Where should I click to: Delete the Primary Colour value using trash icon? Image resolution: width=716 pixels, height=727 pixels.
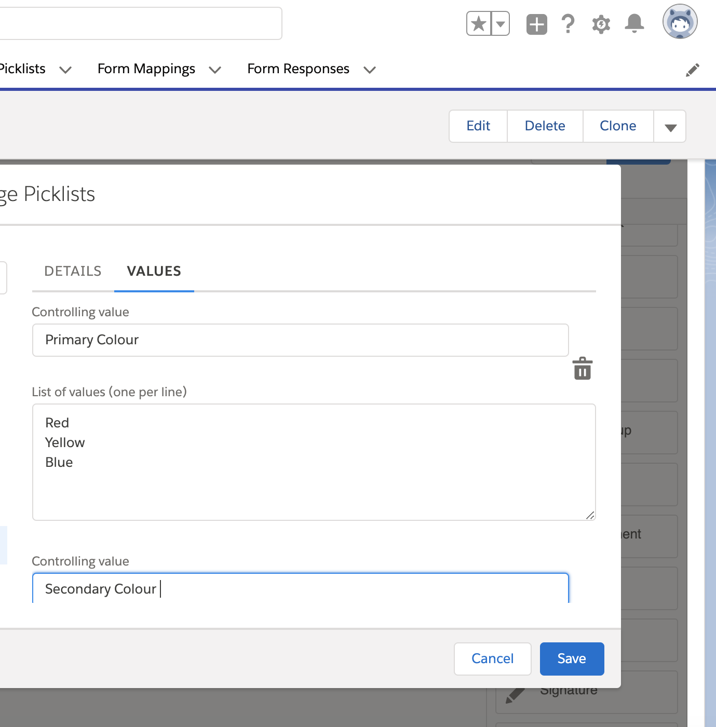tap(582, 369)
